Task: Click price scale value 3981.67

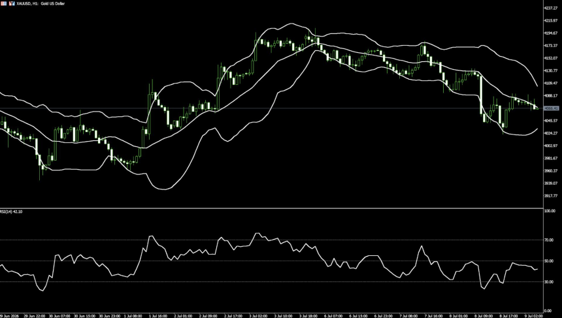Action: point(550,158)
